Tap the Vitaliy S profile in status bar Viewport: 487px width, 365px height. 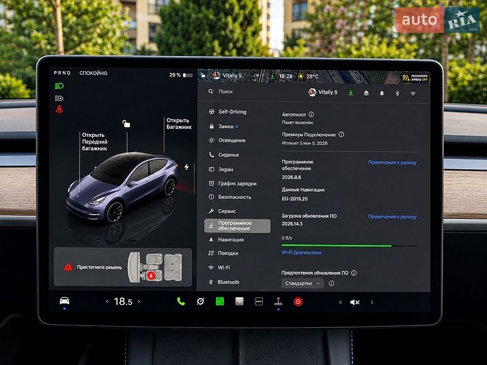[227, 75]
